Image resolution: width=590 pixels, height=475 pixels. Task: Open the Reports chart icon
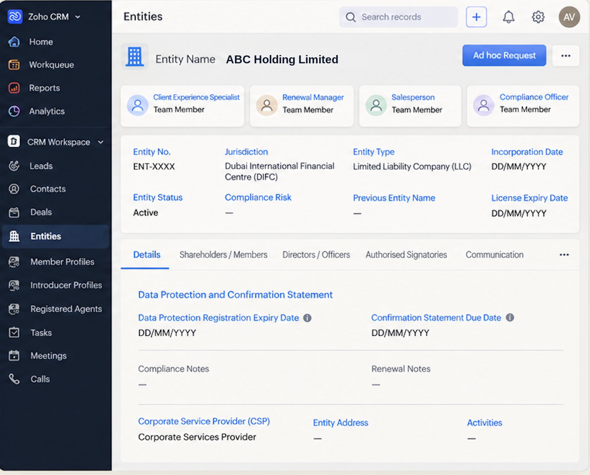(x=14, y=88)
